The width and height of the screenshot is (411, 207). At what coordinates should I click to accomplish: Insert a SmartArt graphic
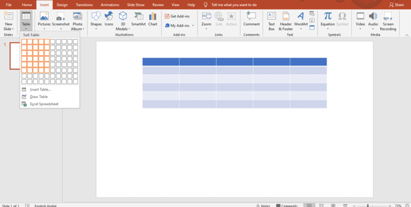pyautogui.click(x=138, y=19)
